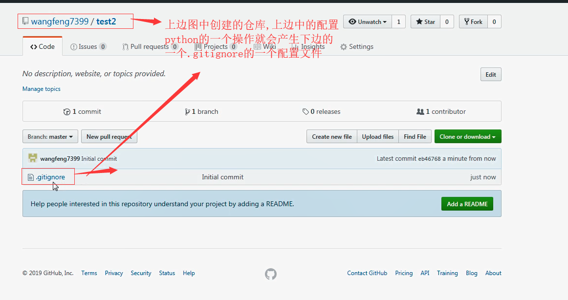Open the wangfeng7399 owner link
The height and width of the screenshot is (300, 568).
click(x=60, y=21)
